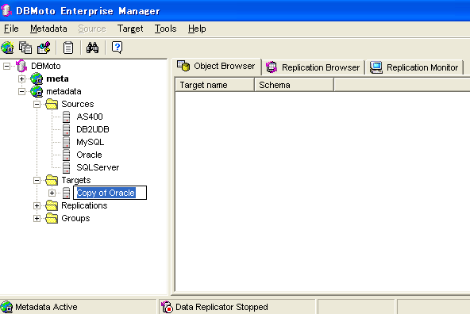Switch to the Replication Browser tab

(314, 67)
